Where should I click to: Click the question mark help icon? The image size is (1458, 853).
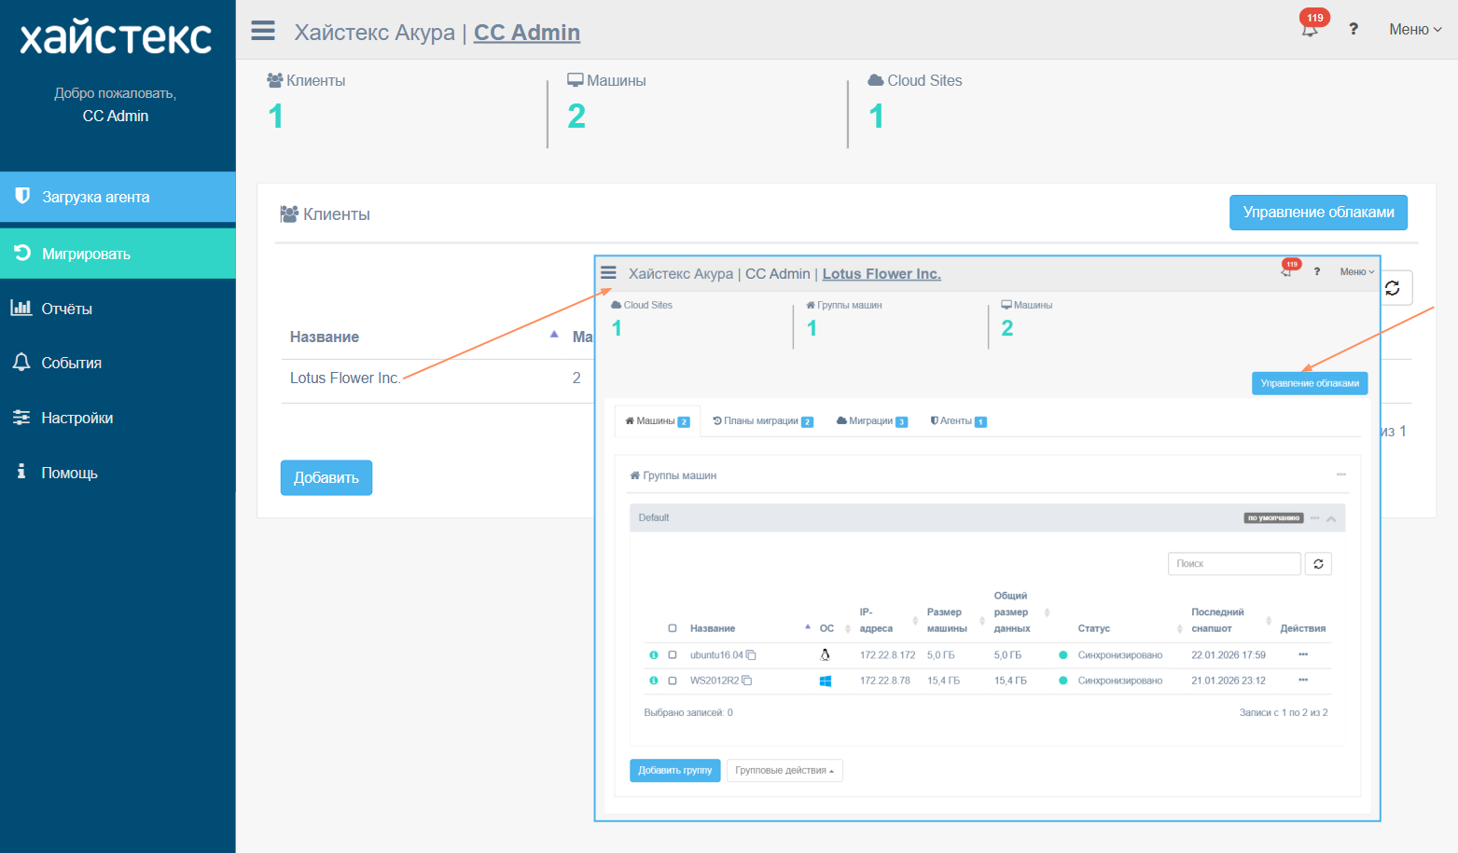point(1353,29)
